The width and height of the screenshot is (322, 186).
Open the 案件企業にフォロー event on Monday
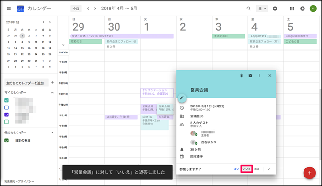coord(121,42)
